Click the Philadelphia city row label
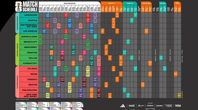 (x=29, y=90)
